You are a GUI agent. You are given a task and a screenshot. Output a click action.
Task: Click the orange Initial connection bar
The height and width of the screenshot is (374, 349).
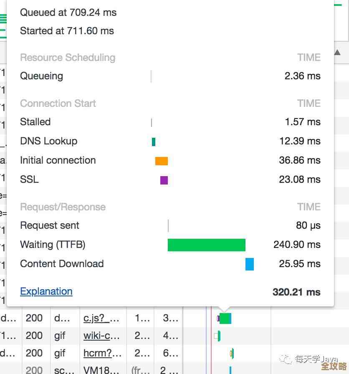click(162, 161)
